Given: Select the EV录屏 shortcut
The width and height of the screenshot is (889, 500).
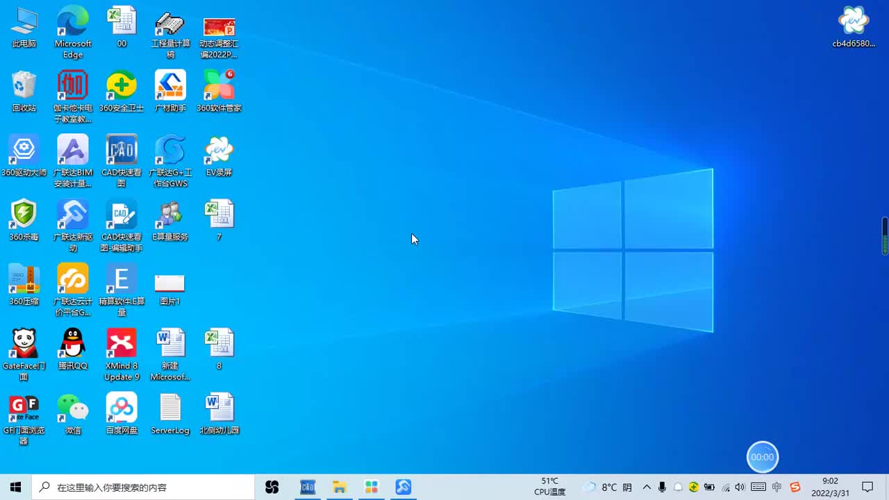Looking at the screenshot, I should pos(219,156).
